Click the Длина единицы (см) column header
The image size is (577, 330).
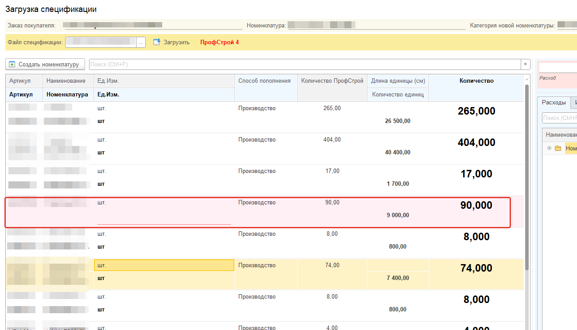[398, 81]
